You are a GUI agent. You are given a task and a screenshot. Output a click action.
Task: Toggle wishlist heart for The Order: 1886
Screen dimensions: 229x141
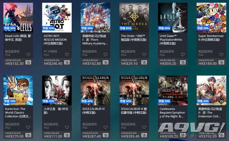click(x=144, y=55)
